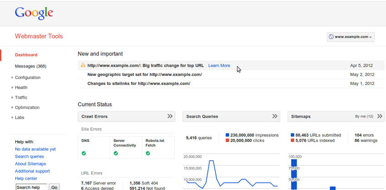Click the URL Errors subheading
Image resolution: width=386 pixels, height=190 pixels.
(x=91, y=173)
